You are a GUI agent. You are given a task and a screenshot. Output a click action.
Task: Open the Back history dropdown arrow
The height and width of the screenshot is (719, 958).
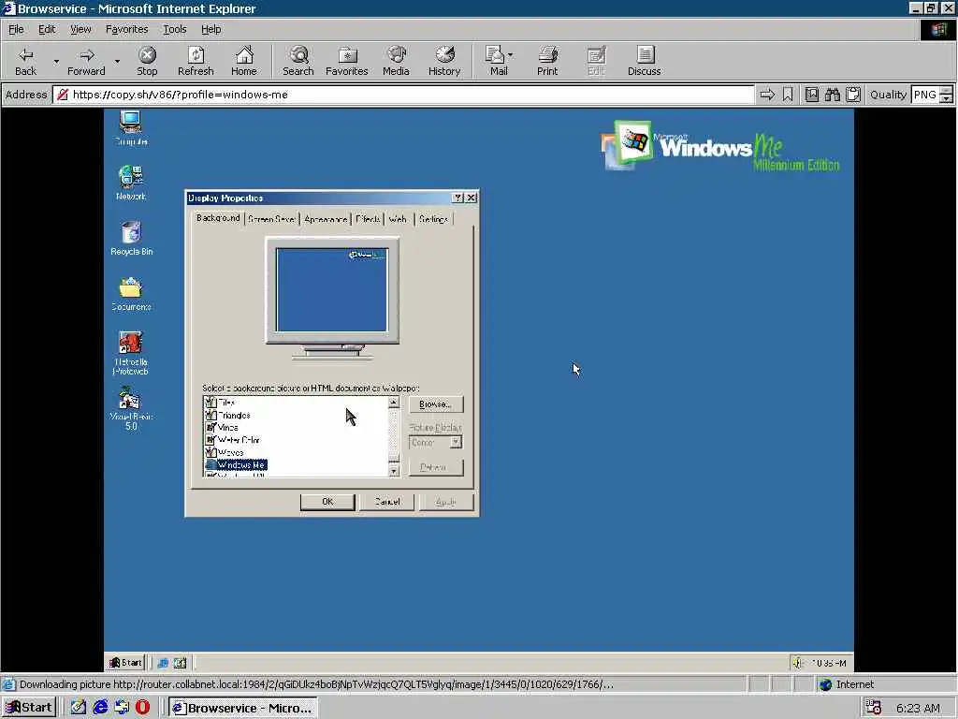coord(56,61)
